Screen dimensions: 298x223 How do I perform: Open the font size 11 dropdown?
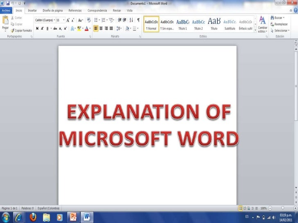tap(64, 20)
